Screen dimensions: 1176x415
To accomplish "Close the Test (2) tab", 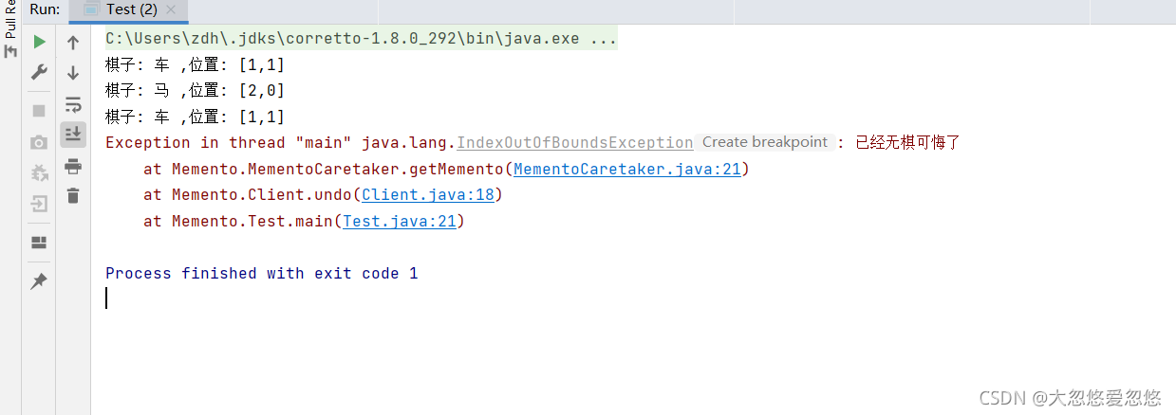I will click(x=171, y=9).
